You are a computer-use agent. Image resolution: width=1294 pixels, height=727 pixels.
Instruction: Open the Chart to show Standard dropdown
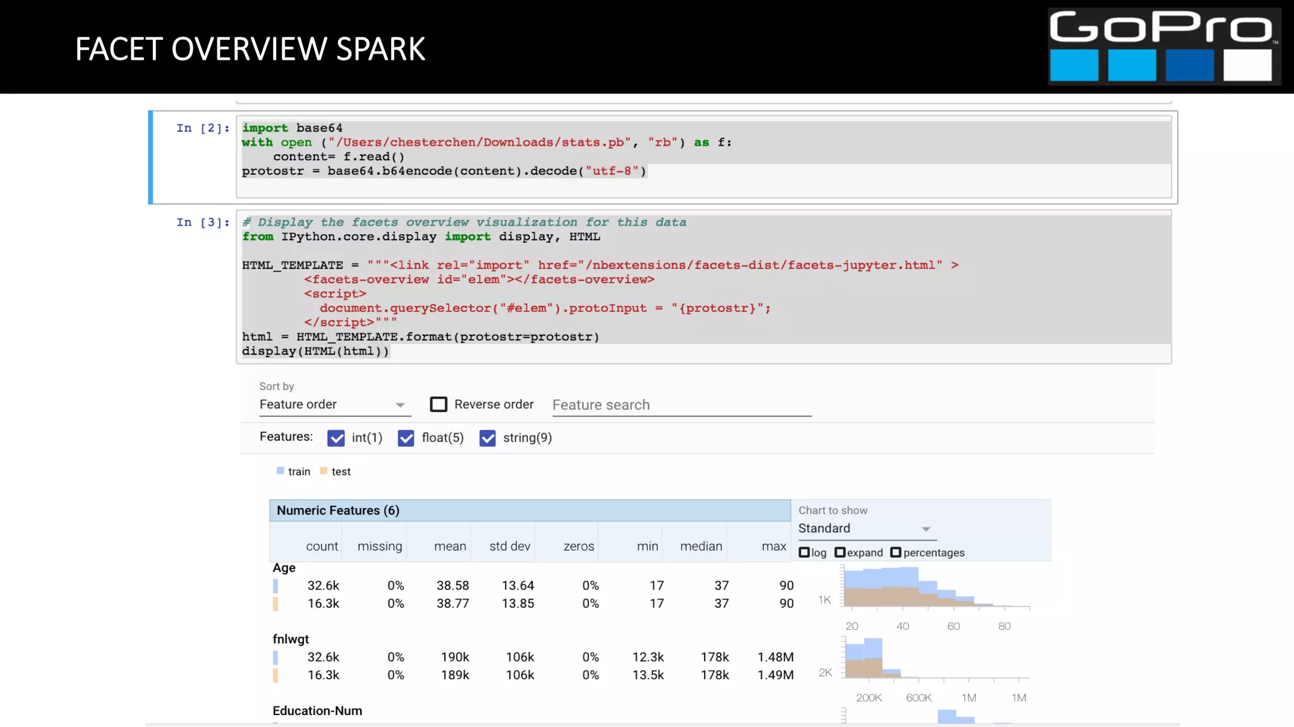[866, 529]
